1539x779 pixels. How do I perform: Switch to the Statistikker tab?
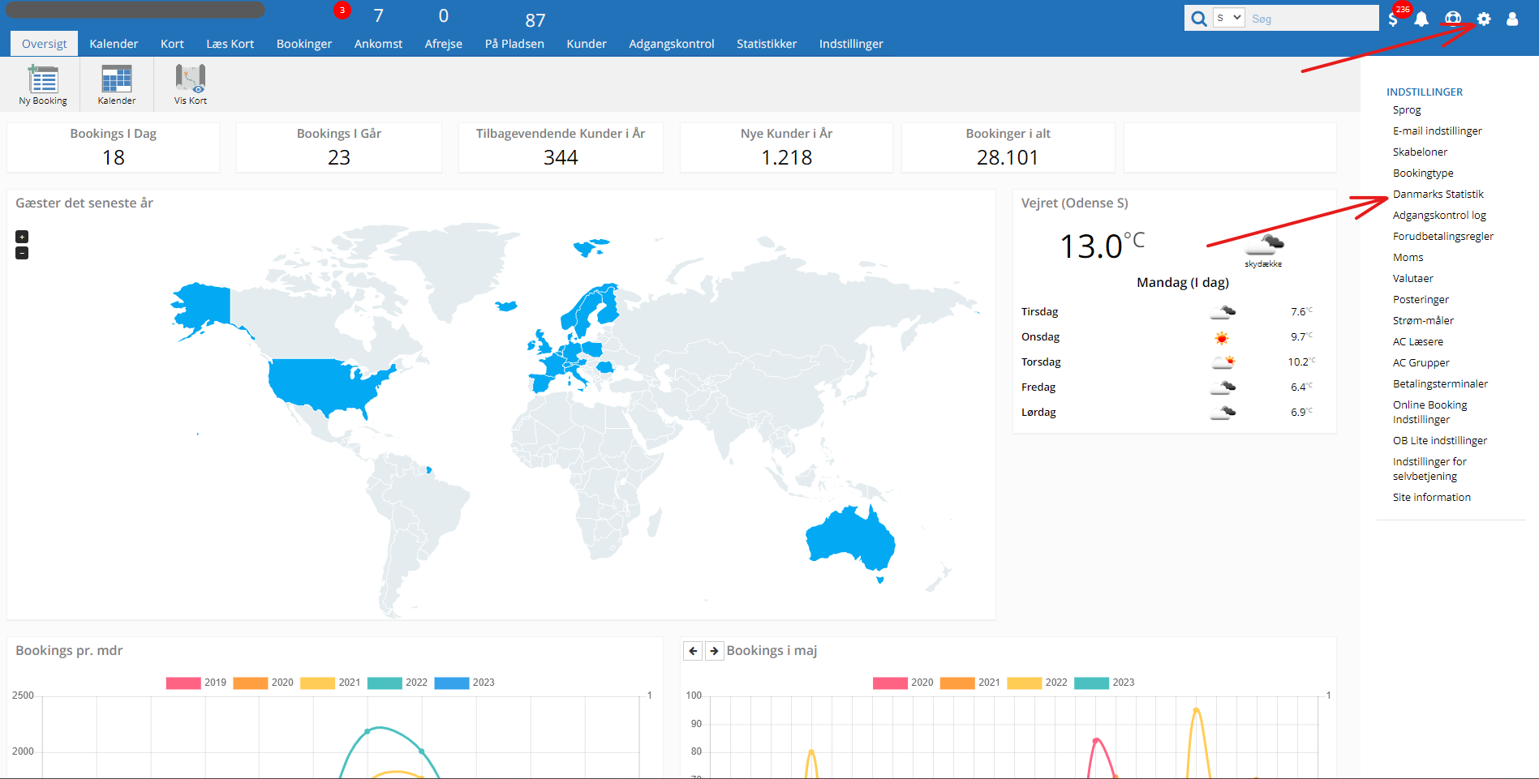766,44
